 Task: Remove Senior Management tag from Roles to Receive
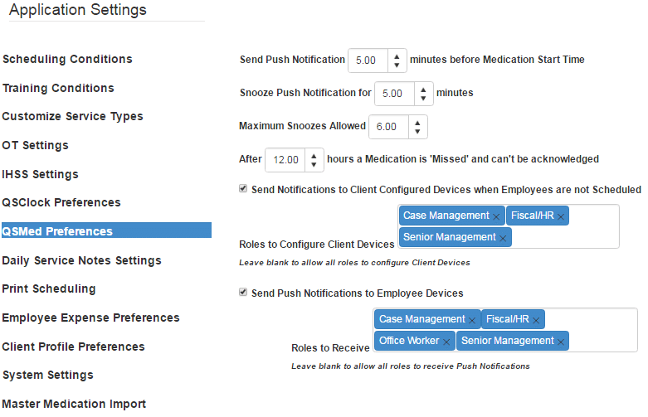[561, 342]
